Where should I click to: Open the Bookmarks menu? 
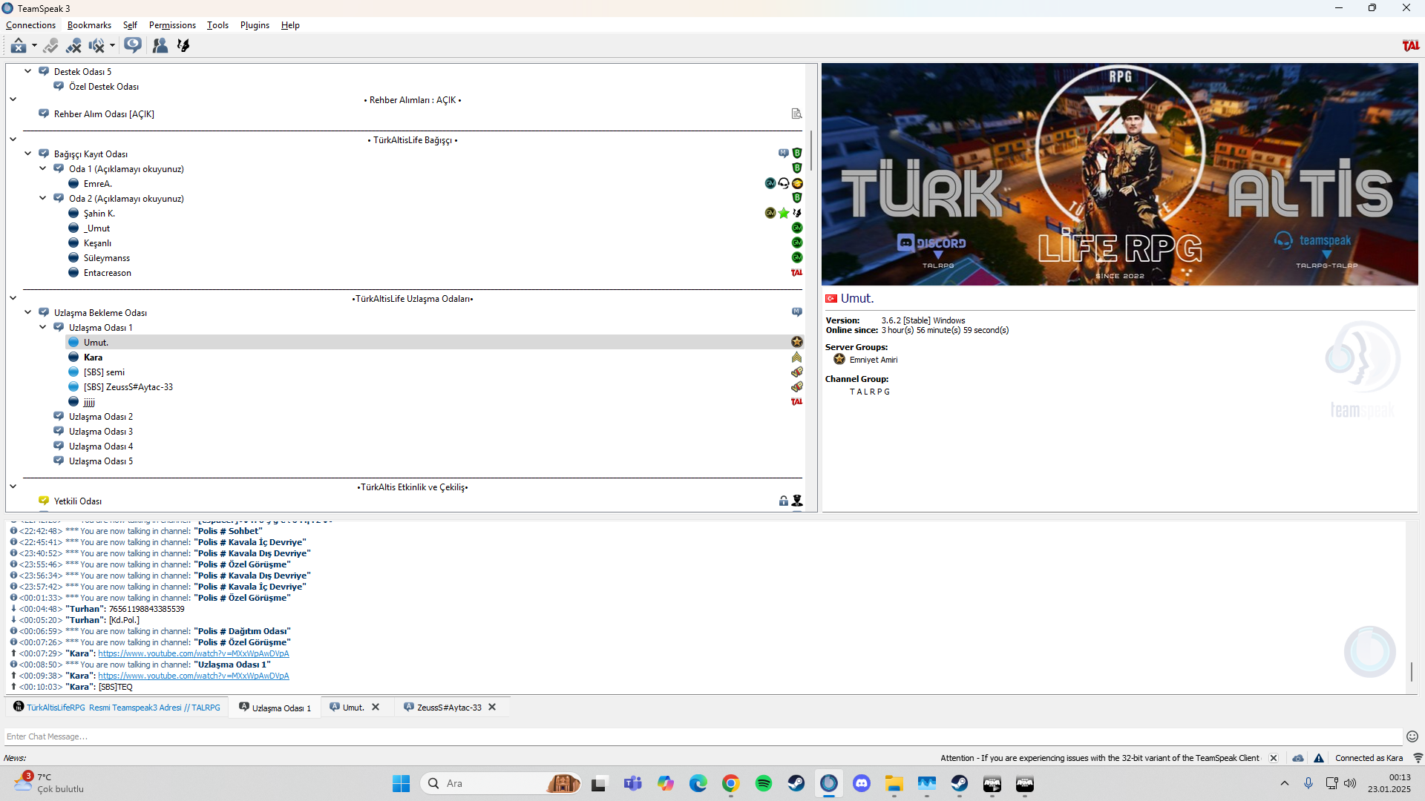click(x=89, y=25)
